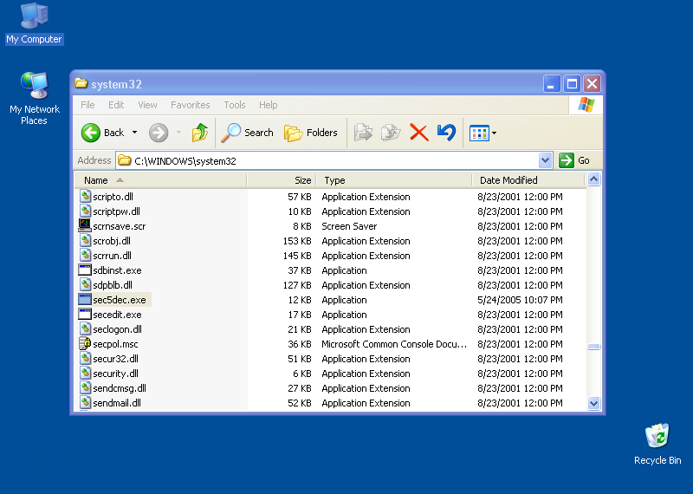
Task: Click the 127 KB size value
Action: [297, 285]
